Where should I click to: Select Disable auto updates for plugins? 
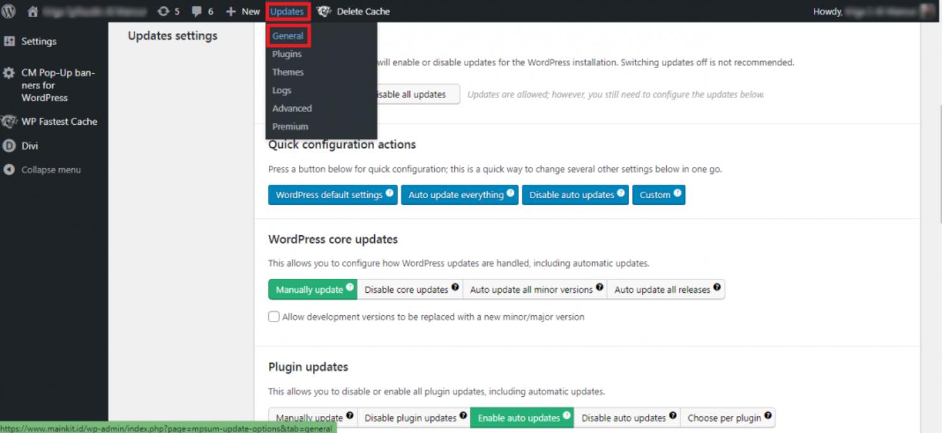pyautogui.click(x=627, y=418)
